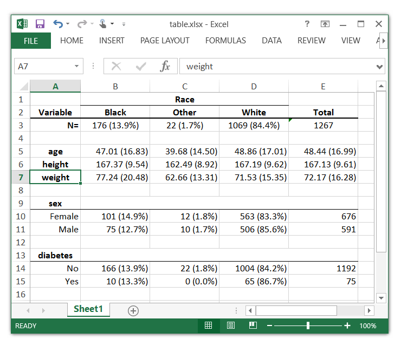Switch to the HOME tab
401x345 pixels.
click(72, 41)
